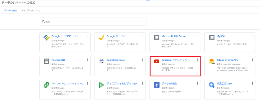
Task: Click the YouTube red play icon
Action: tap(156, 61)
